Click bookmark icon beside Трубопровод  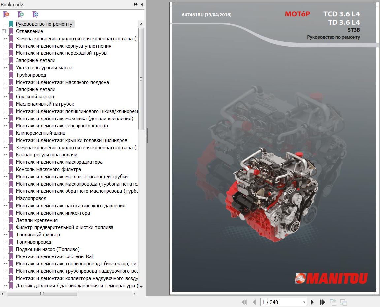click(11, 75)
